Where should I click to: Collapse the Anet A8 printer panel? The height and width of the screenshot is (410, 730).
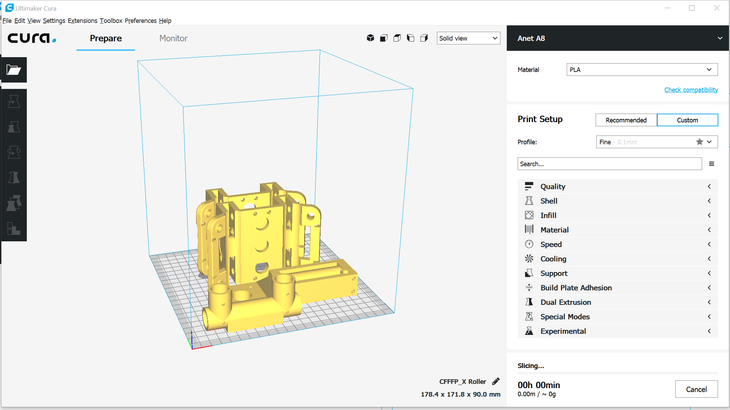pos(720,38)
